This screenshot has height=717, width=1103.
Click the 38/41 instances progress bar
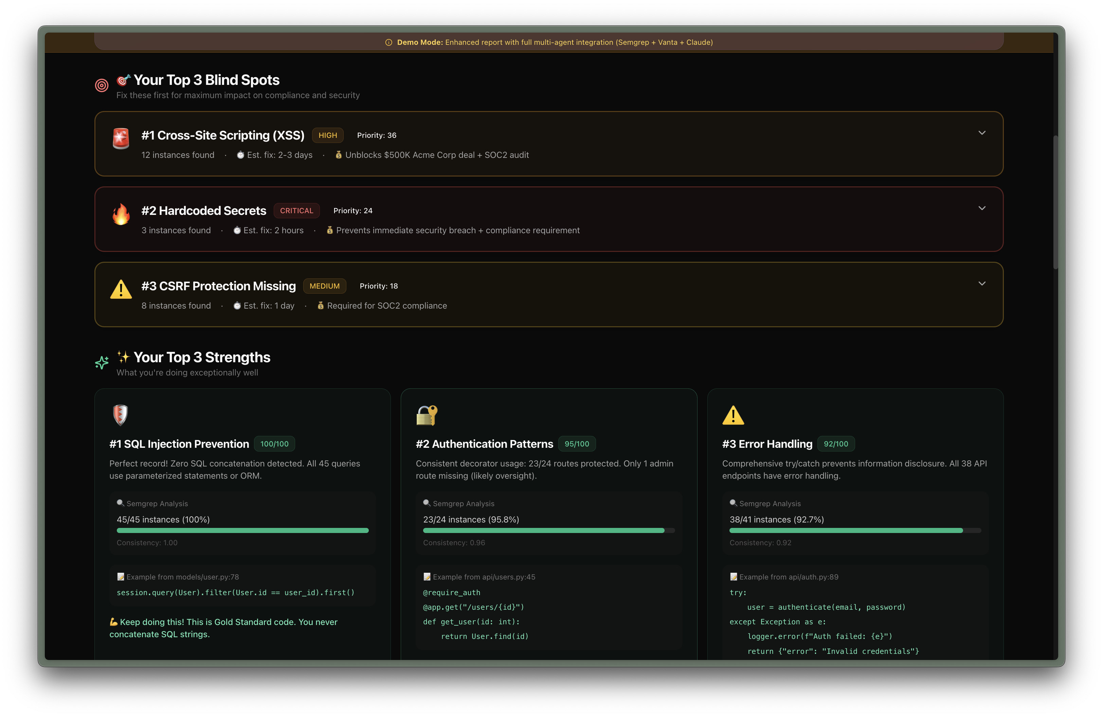click(x=855, y=530)
